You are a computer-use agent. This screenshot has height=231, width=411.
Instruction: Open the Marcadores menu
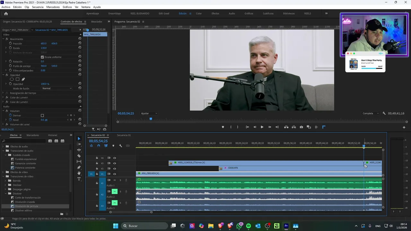[x=53, y=7]
